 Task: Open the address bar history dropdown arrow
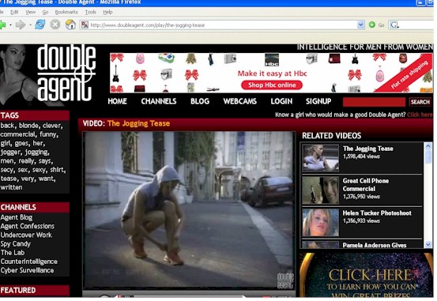(360, 25)
